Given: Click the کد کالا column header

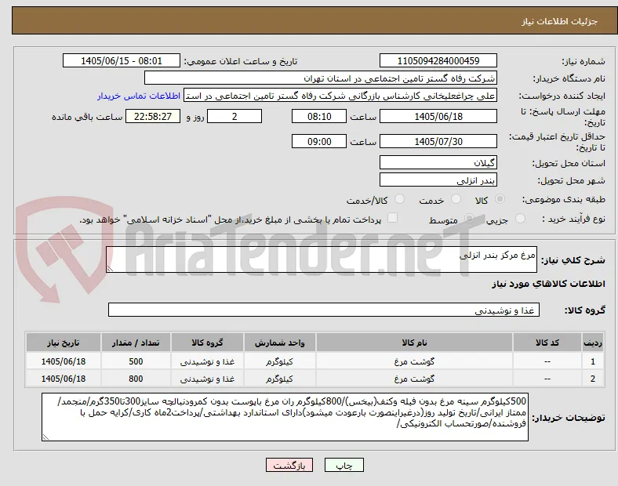Looking at the screenshot, I should (x=547, y=343).
